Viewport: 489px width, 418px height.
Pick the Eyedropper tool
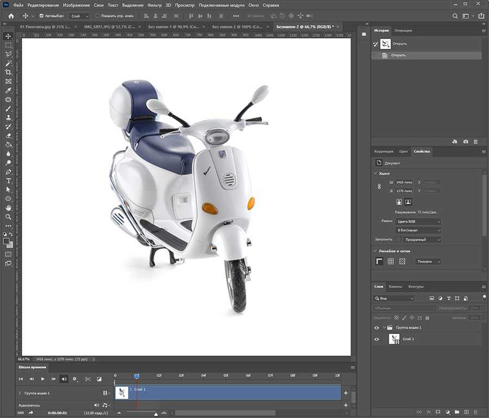pos(8,90)
